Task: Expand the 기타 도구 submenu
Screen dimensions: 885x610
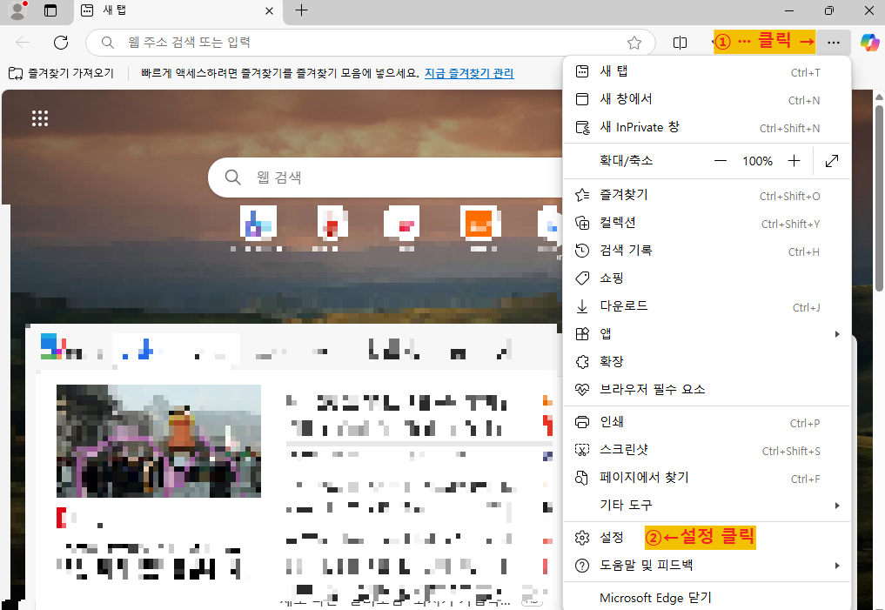Action: tap(707, 506)
